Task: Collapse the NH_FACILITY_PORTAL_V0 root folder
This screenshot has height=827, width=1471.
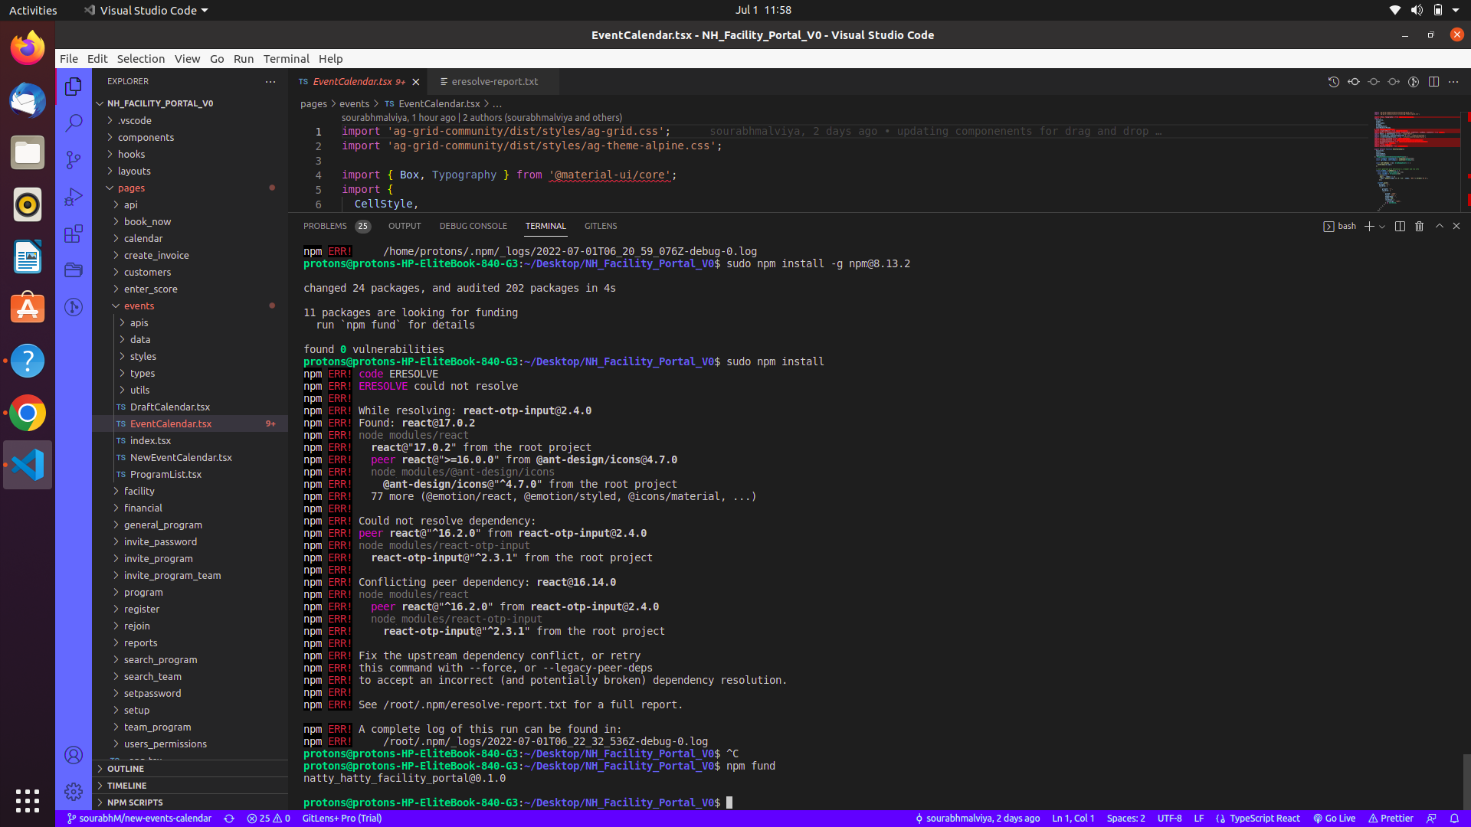Action: (x=160, y=103)
